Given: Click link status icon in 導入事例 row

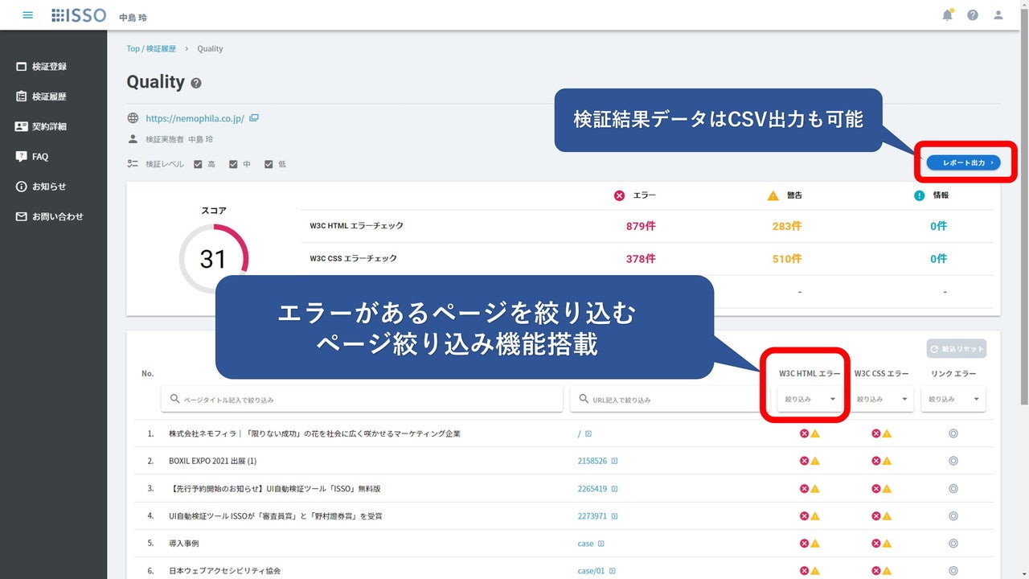Looking at the screenshot, I should [x=953, y=544].
